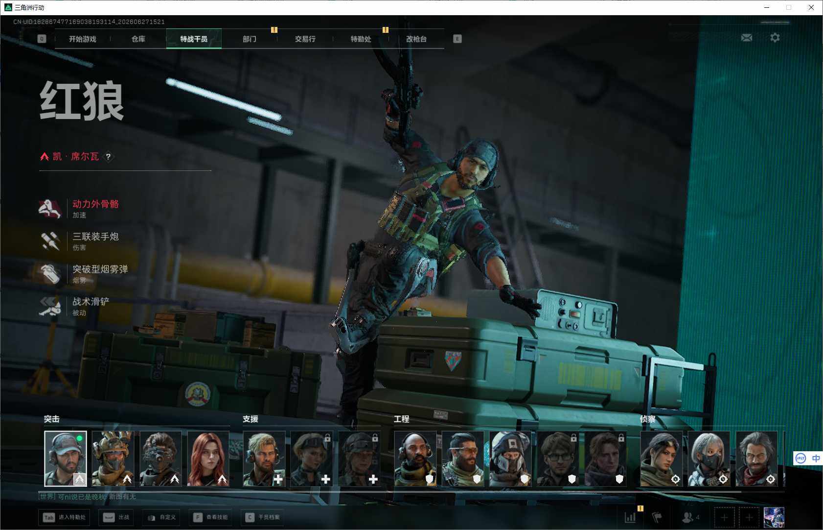Viewport: 823px width, 530px height.
Task: Select the locked engineer wearing eyeglasses
Action: [x=558, y=458]
